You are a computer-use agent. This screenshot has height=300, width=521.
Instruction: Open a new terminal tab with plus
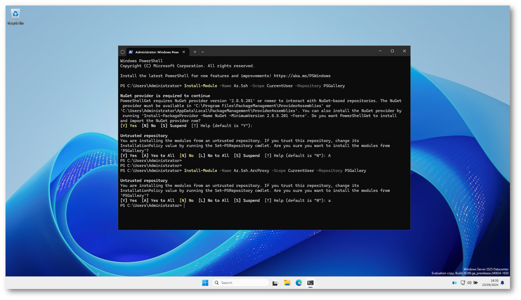(x=195, y=52)
